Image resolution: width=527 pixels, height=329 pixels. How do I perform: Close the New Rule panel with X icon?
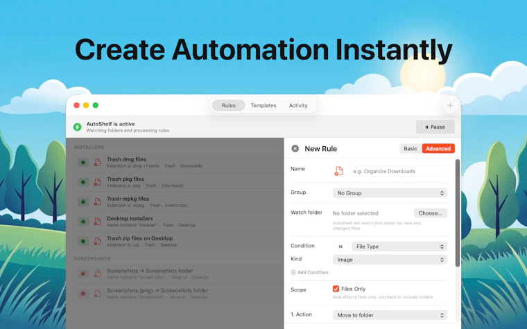tap(295, 148)
